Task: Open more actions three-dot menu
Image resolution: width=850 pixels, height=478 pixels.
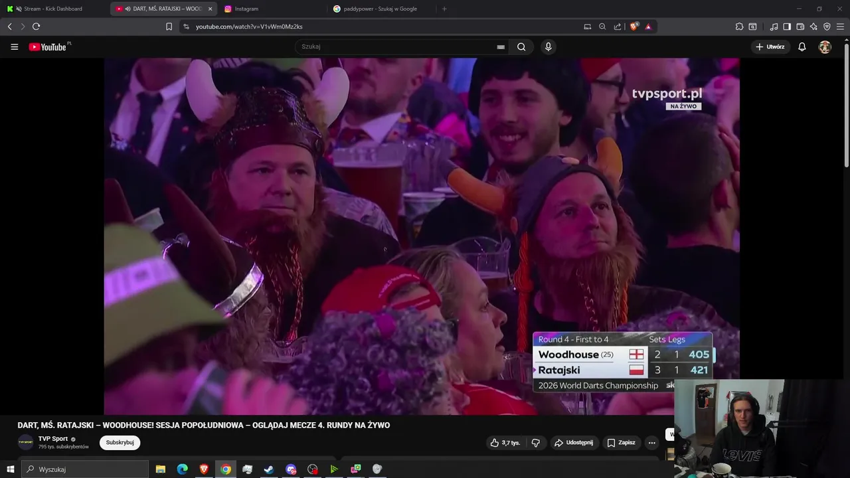Action: (652, 443)
